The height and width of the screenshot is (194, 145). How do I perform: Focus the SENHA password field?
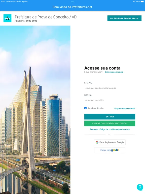tap(110, 100)
